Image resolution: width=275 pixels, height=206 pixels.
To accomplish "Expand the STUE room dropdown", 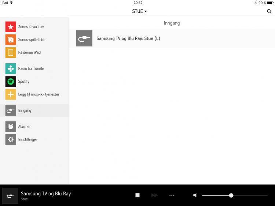I will click(139, 11).
